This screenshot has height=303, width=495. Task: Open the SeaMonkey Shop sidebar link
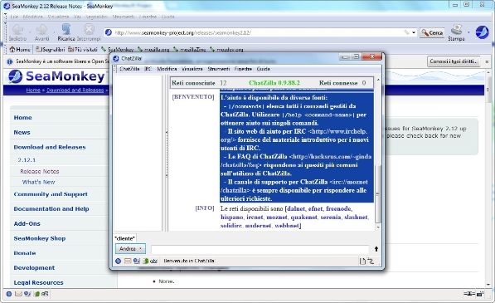(x=40, y=238)
